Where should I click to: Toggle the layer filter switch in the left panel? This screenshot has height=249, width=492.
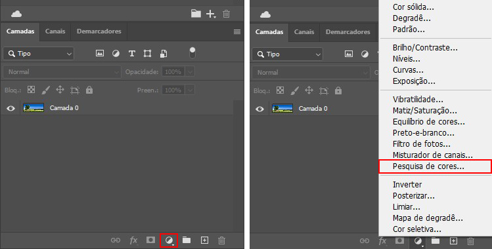tap(192, 53)
